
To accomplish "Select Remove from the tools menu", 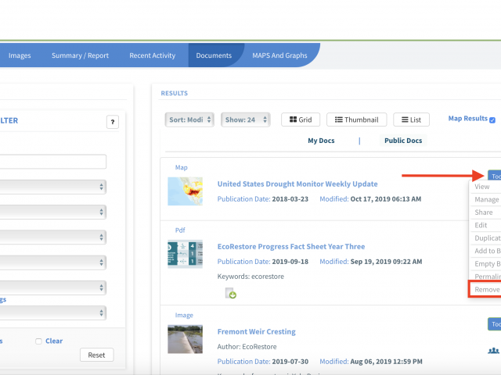I will pos(486,289).
